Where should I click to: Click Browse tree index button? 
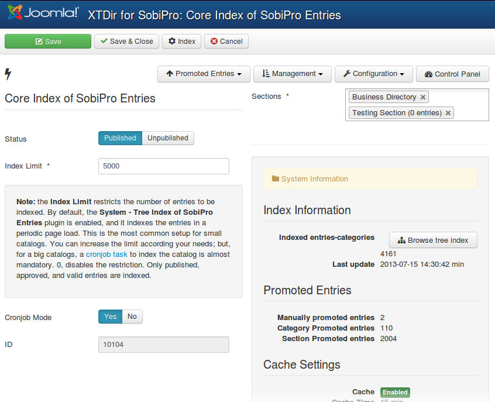click(x=433, y=240)
